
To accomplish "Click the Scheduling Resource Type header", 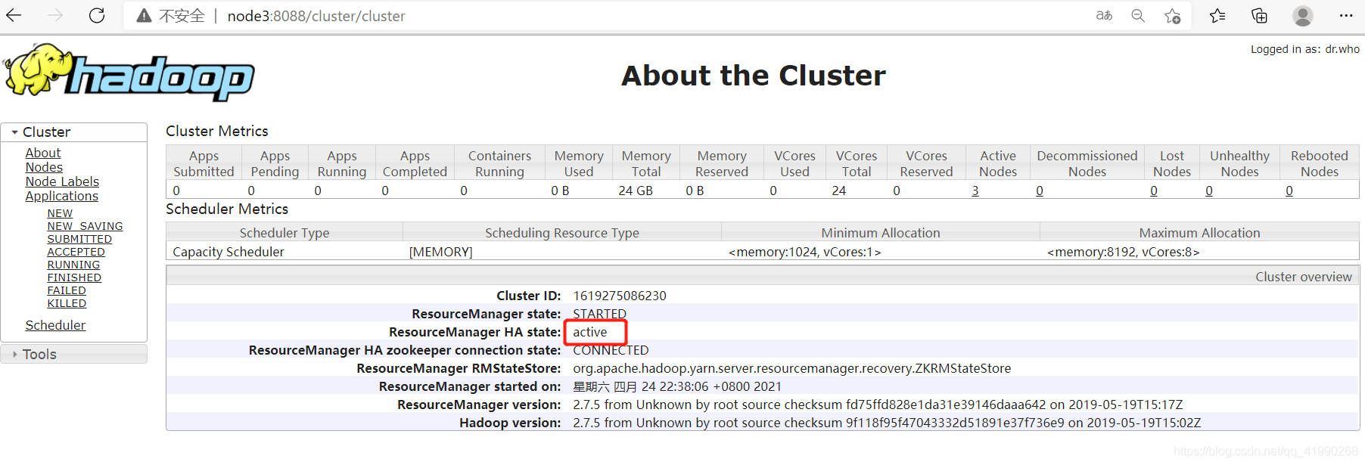I will click(562, 233).
